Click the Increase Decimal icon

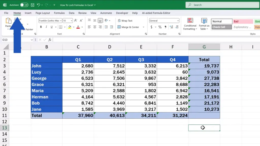(171, 27)
